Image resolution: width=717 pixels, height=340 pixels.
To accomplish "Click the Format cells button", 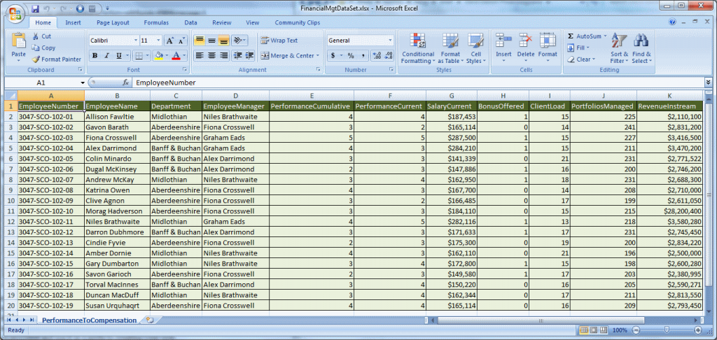I will pos(548,48).
